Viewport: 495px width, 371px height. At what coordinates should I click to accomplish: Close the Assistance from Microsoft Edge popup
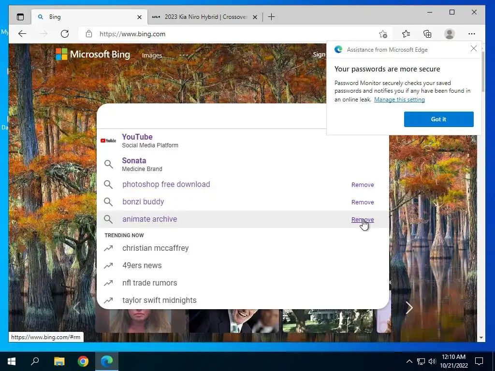coord(474,48)
